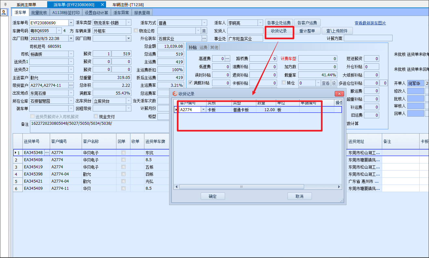
Task: Uncheck the 满载补贴 checkbox
Action: [x=191, y=83]
